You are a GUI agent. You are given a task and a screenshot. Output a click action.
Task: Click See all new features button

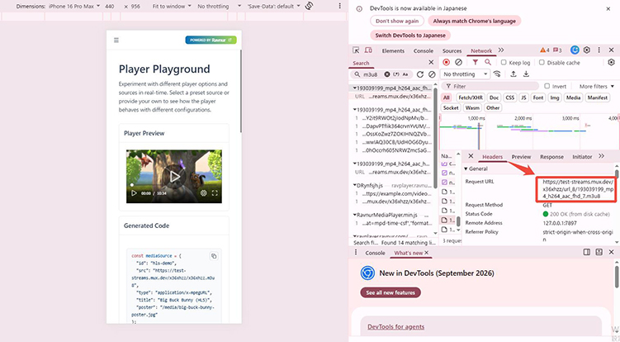(390, 292)
